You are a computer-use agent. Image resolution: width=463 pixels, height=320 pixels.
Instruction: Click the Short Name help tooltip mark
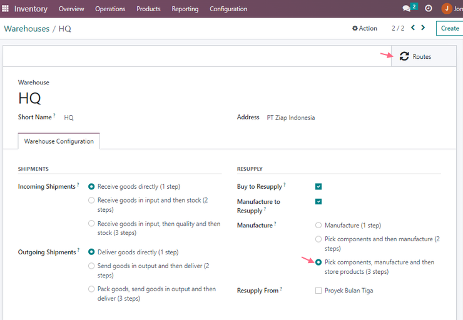click(x=54, y=116)
